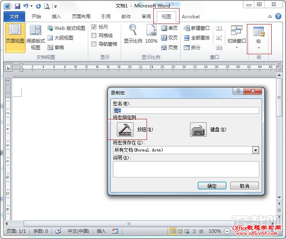Click the vertical scrollbar down arrow
Screen dimensions: 286x239
[x=279, y=197]
